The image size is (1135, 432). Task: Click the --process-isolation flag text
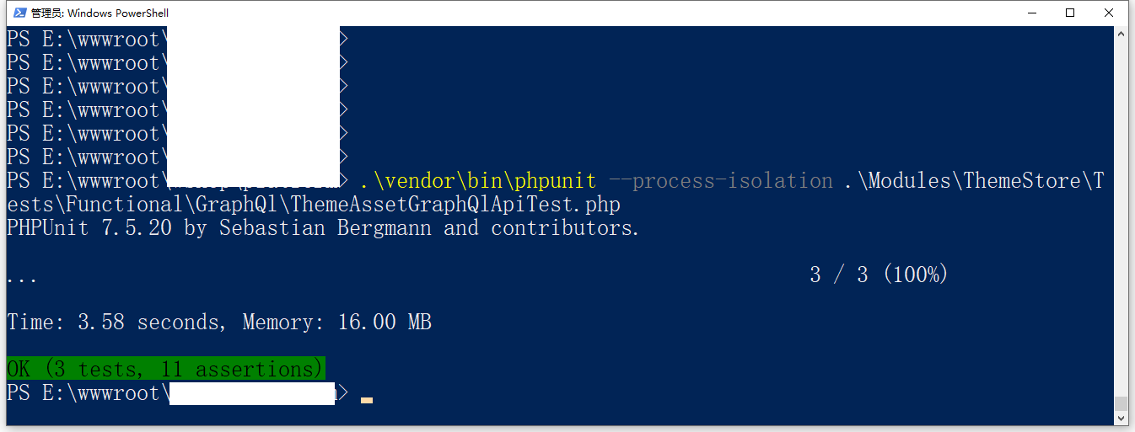point(720,181)
